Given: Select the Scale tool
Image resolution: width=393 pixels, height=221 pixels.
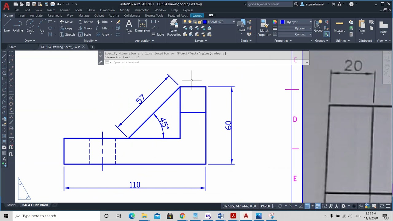Looking at the screenshot, I should [84, 34].
